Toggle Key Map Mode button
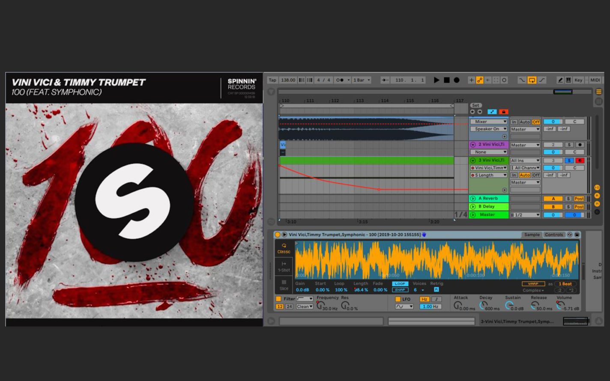The image size is (610, 381). coord(578,80)
